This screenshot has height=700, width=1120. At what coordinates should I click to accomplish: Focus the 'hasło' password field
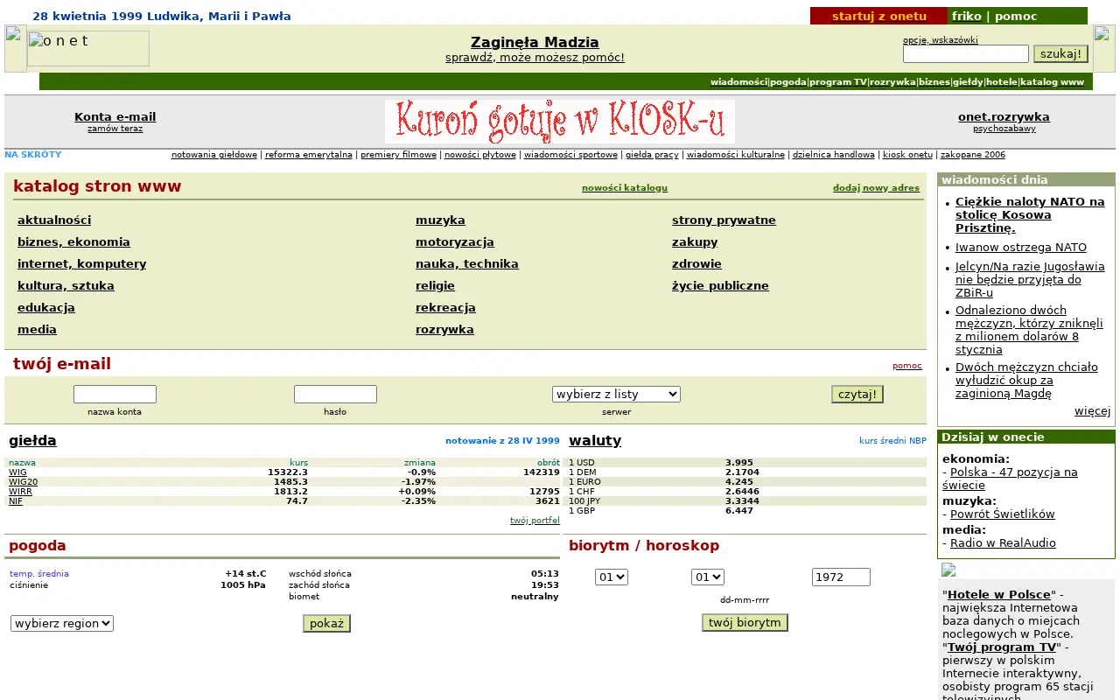point(335,394)
